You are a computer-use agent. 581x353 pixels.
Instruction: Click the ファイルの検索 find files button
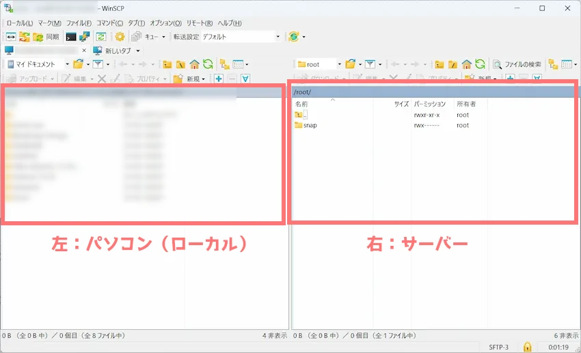pyautogui.click(x=517, y=64)
